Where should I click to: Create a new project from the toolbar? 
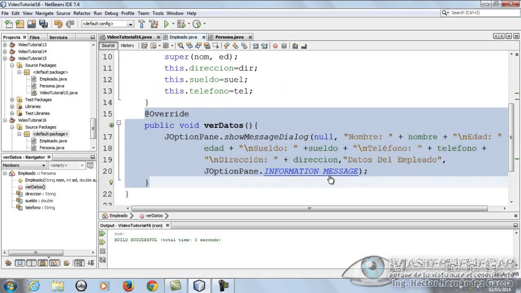click(x=20, y=24)
